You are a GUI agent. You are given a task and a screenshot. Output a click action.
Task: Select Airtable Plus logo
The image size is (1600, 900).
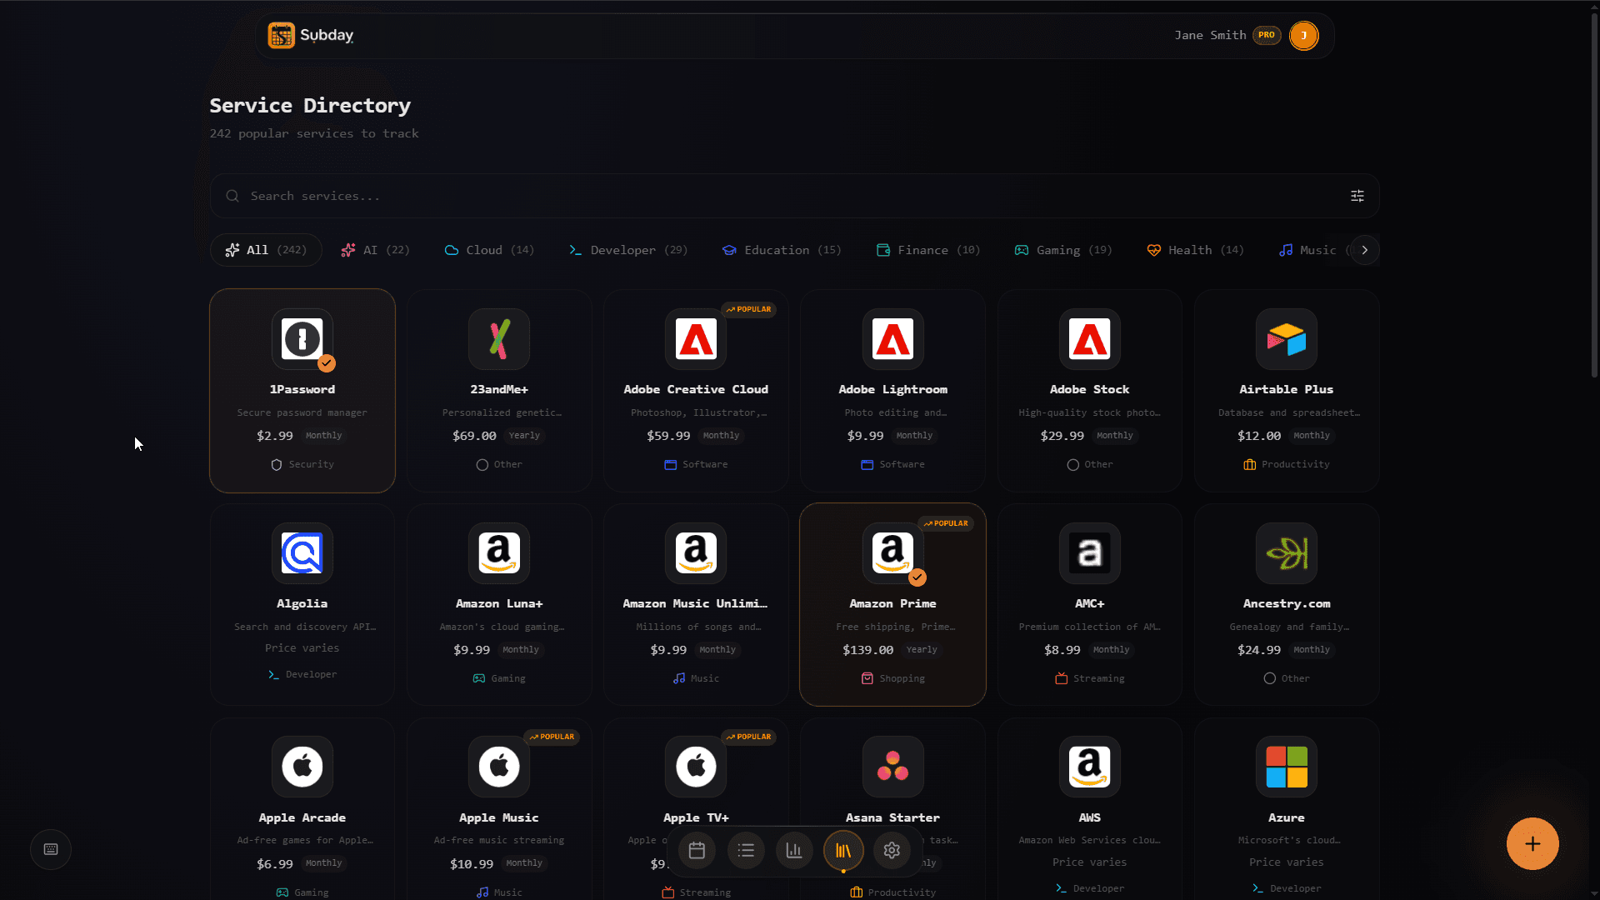1286,339
